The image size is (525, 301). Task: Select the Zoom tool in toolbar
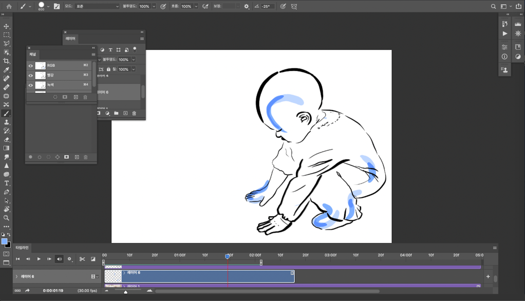coord(6,218)
